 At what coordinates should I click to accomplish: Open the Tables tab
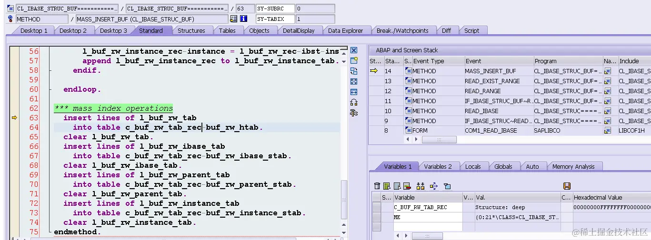click(227, 30)
